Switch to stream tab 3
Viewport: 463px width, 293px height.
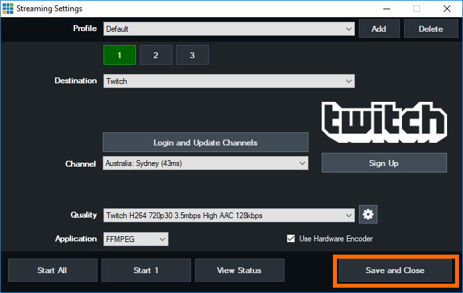pyautogui.click(x=192, y=55)
